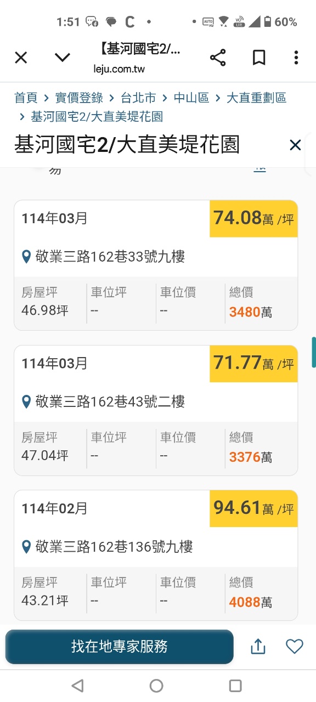
Task: Close the browser tab with X icon
Action: tap(21, 58)
